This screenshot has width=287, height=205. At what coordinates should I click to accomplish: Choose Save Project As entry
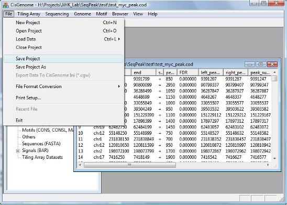click(63, 67)
